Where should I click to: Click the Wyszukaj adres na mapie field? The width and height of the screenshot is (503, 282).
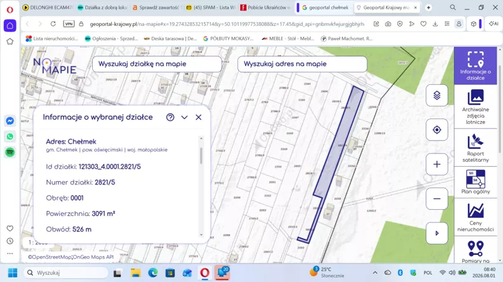302,64
